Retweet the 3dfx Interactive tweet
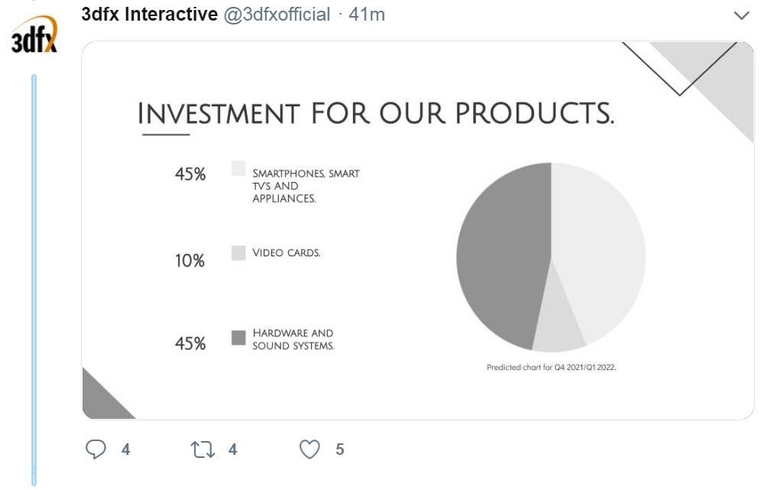Screen dimensions: 768x490 [x=203, y=449]
